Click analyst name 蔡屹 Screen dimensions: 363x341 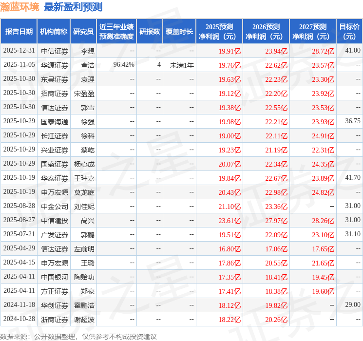point(88,150)
